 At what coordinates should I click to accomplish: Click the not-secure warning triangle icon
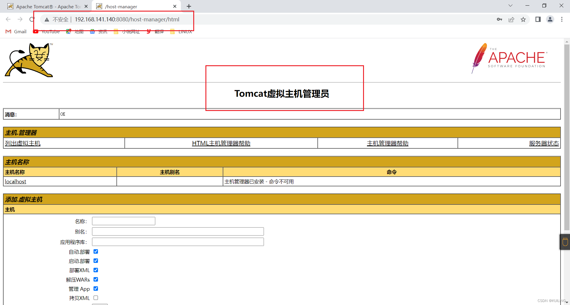coord(47,20)
